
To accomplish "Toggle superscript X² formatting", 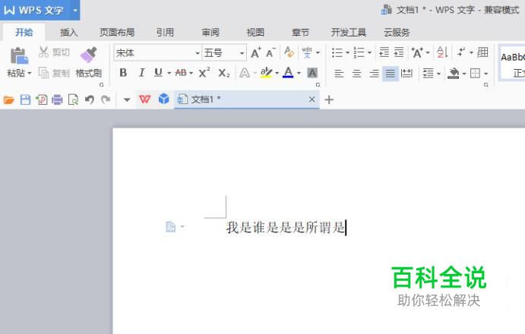I will (204, 73).
